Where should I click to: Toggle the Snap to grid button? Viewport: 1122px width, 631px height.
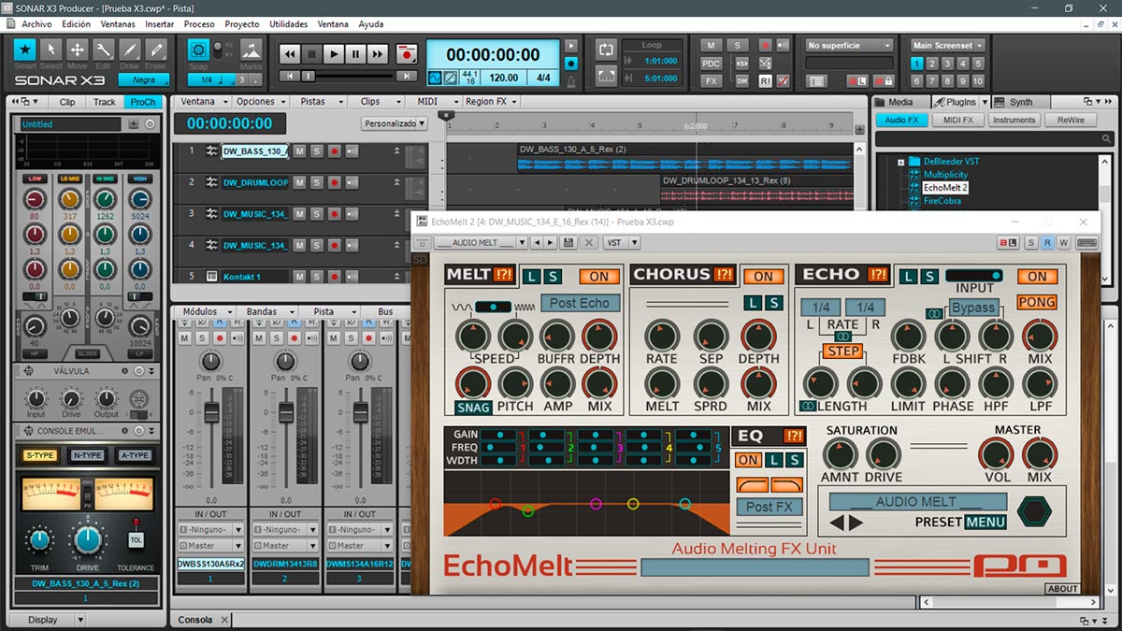tap(198, 49)
